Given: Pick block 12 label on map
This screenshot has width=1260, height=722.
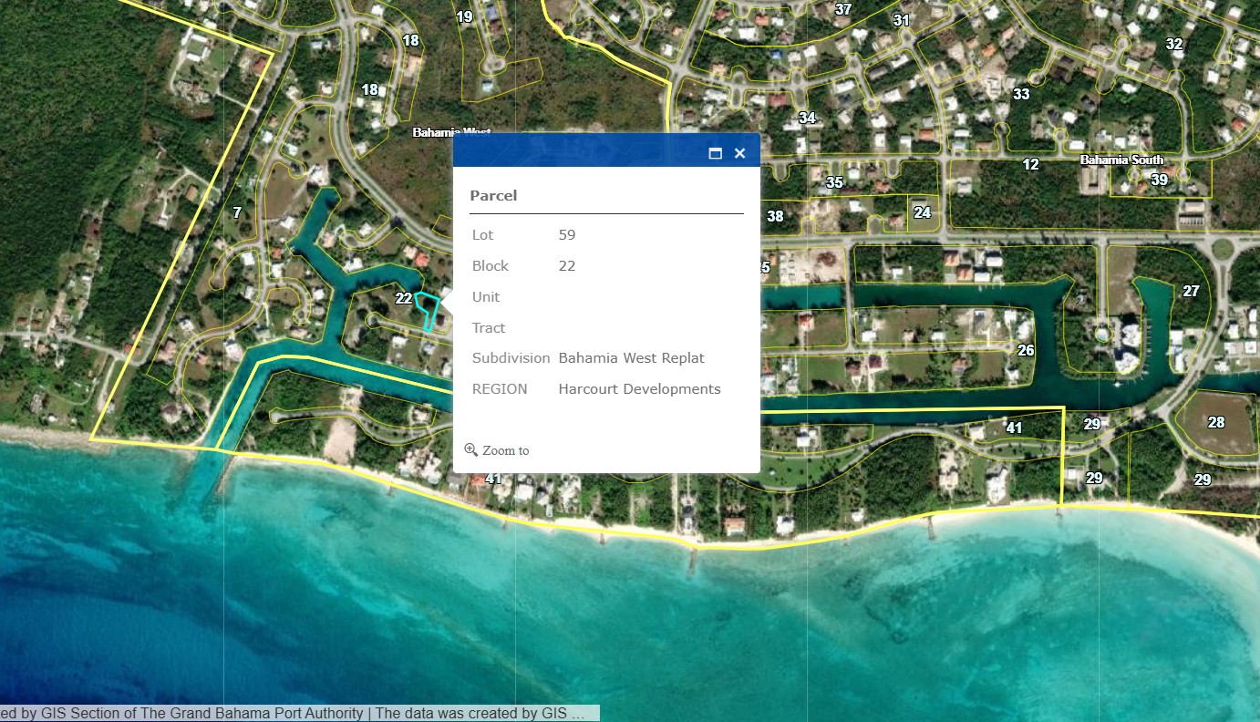Looking at the screenshot, I should click(1030, 165).
